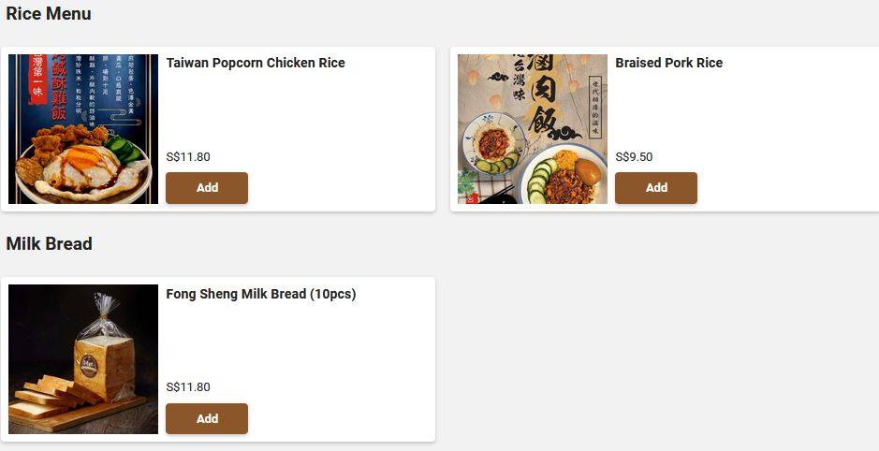879x451 pixels.
Task: View the Fong Sheng Milk Bread photo
Action: pyautogui.click(x=83, y=359)
